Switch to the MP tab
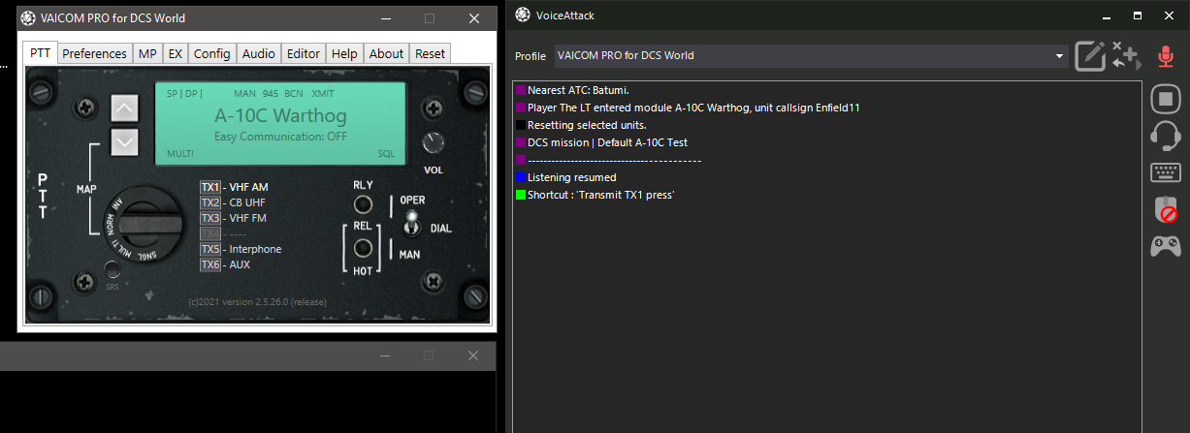 [x=146, y=54]
